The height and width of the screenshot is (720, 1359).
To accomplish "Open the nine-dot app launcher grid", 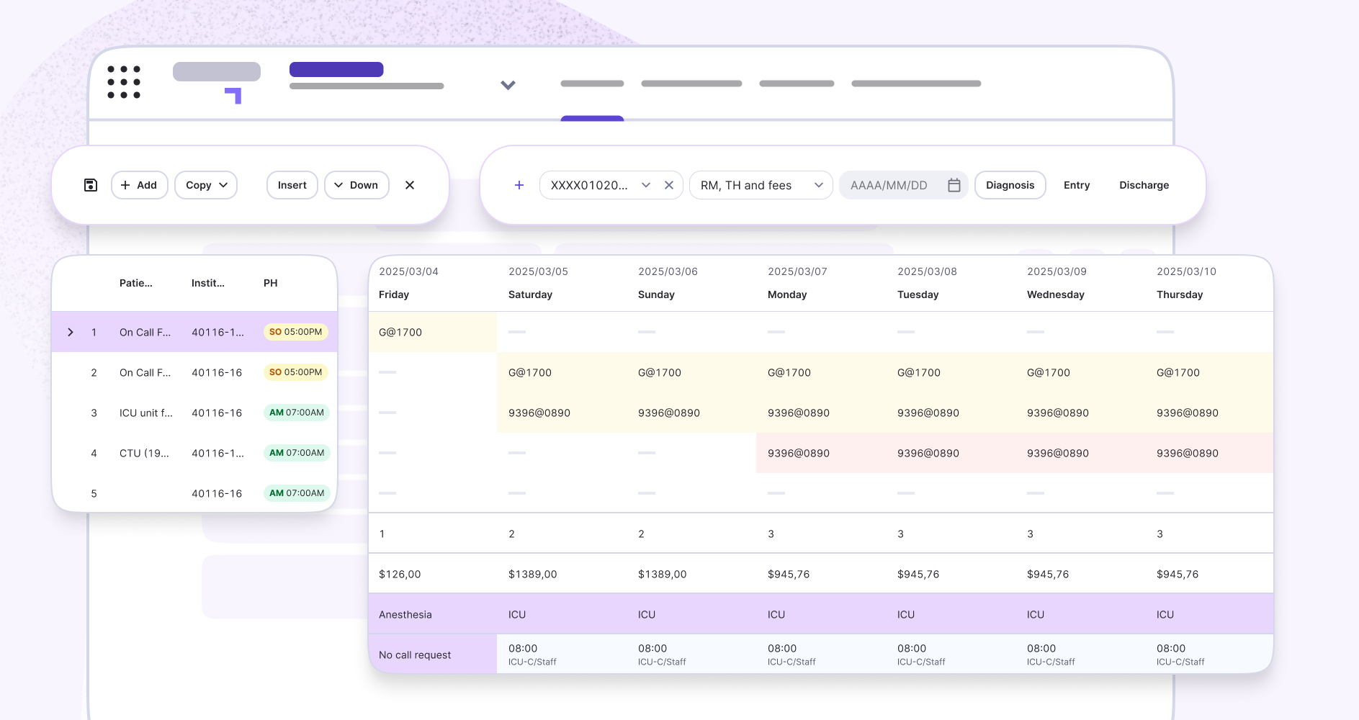I will (124, 82).
